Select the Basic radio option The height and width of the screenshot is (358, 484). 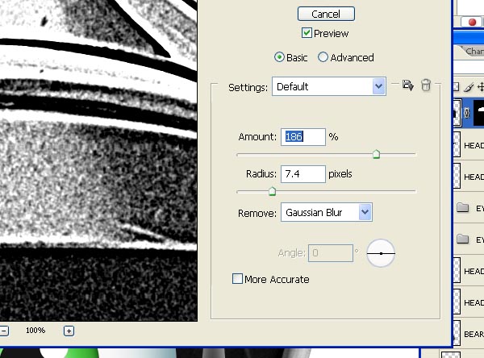tap(279, 57)
